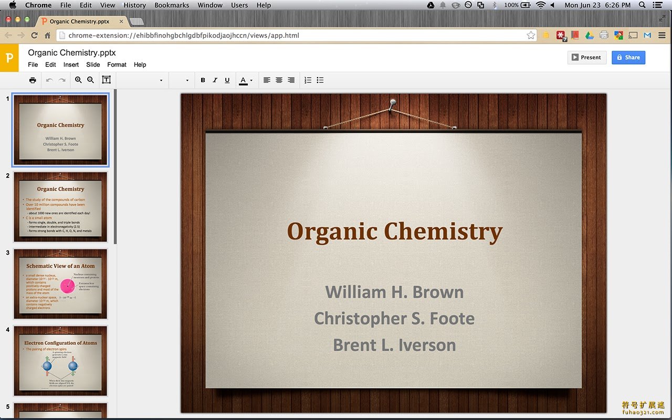Center align the text
The width and height of the screenshot is (672, 420).
[x=279, y=80]
